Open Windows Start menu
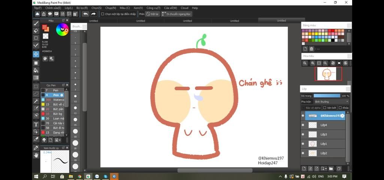 (36, 176)
